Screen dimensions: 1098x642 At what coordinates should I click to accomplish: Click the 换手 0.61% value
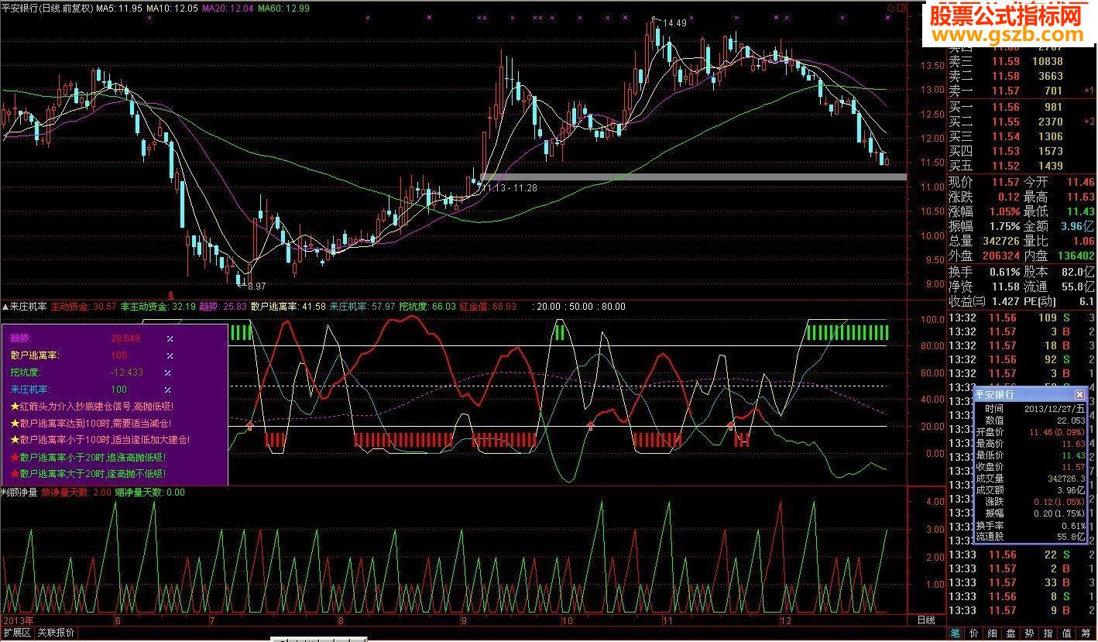(x=1004, y=272)
